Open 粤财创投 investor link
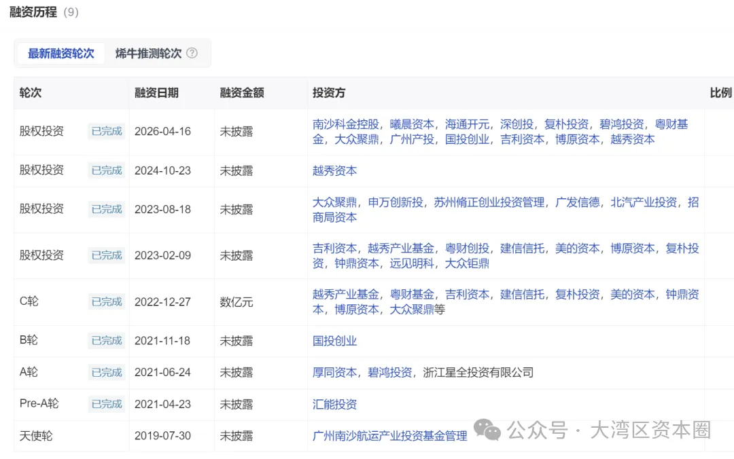Viewport: 734px width, 459px height. point(467,249)
